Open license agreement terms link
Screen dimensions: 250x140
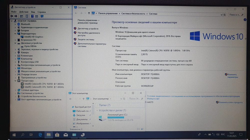click(x=193, y=97)
